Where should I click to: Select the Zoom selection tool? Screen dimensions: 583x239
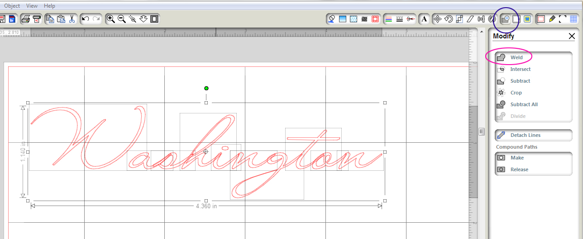pyautogui.click(x=133, y=19)
